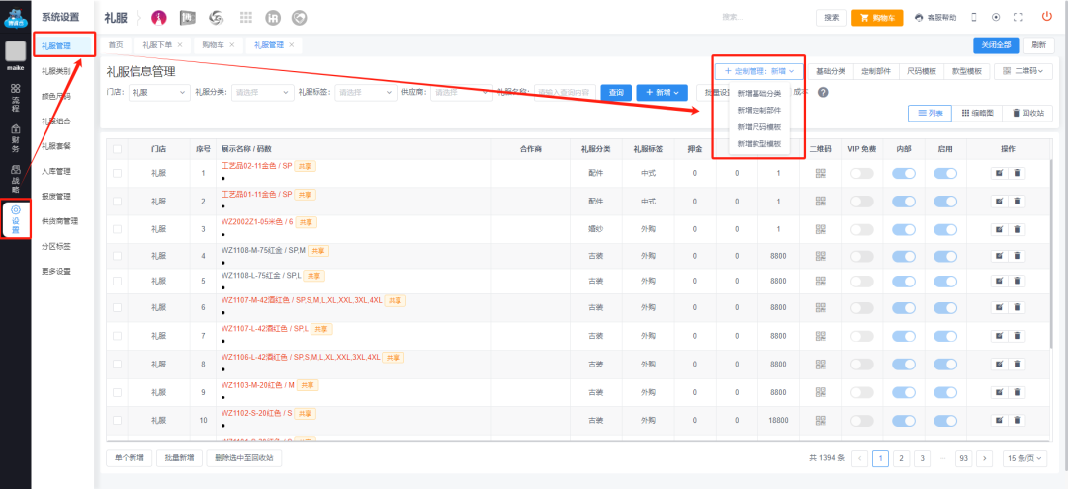Click the red power logout icon
The width and height of the screenshot is (1068, 489).
1047,17
